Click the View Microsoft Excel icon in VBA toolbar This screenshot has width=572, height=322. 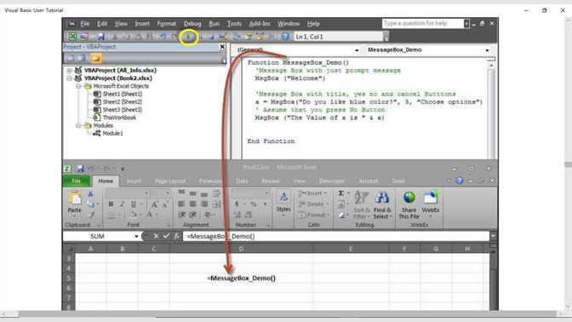[73, 37]
